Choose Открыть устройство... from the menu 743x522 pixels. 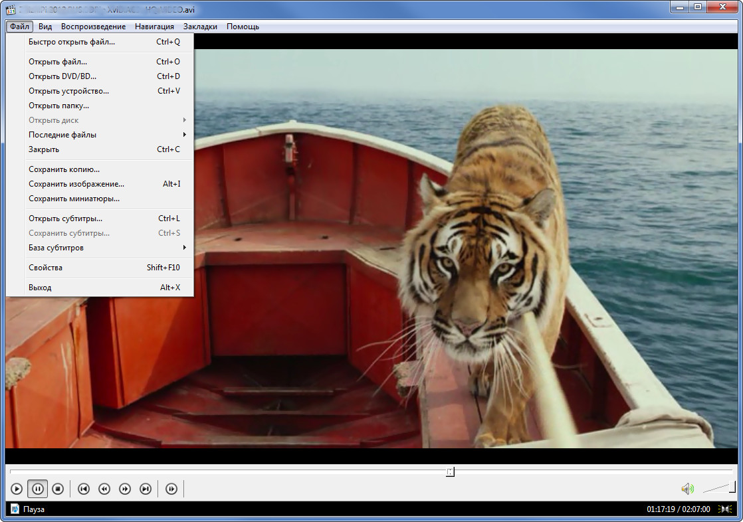[100, 91]
